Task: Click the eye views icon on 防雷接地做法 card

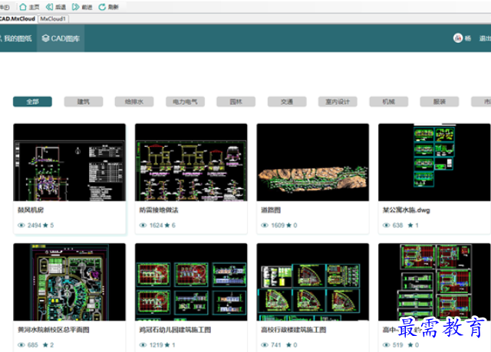Action: 143,225
